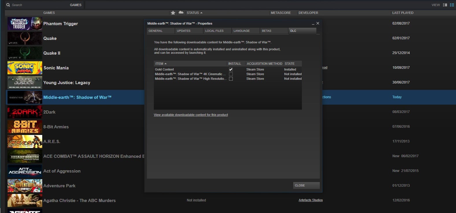Open Phantom Trigger game thumbnail
Screen dimensions: 456x213
[x=25, y=24]
